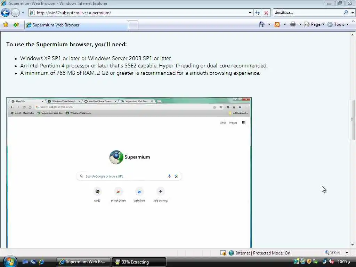Open the recent pages dropdown beside Forward
356x267 pixels.
click(x=23, y=13)
